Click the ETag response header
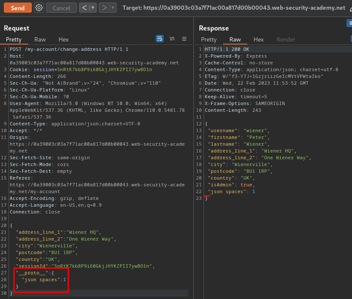The width and height of the screenshot is (352, 299). coord(264,76)
